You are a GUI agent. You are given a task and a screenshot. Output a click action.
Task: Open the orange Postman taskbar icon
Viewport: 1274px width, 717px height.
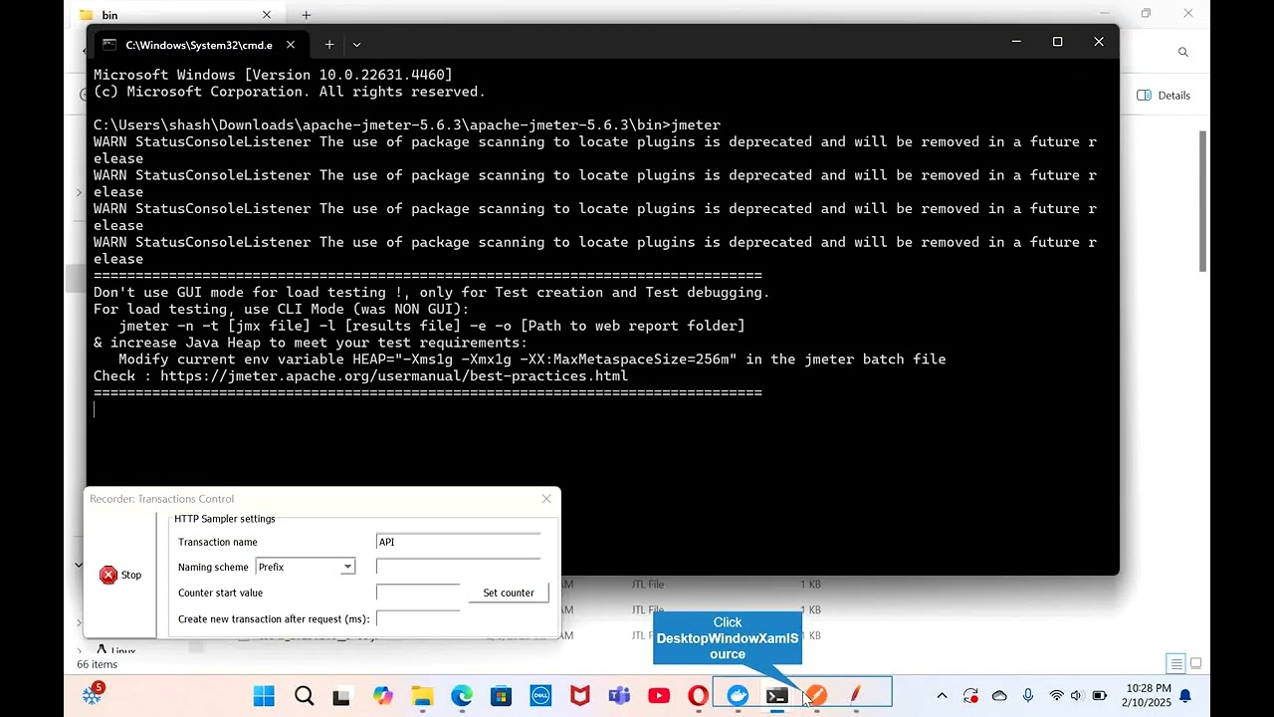[816, 695]
